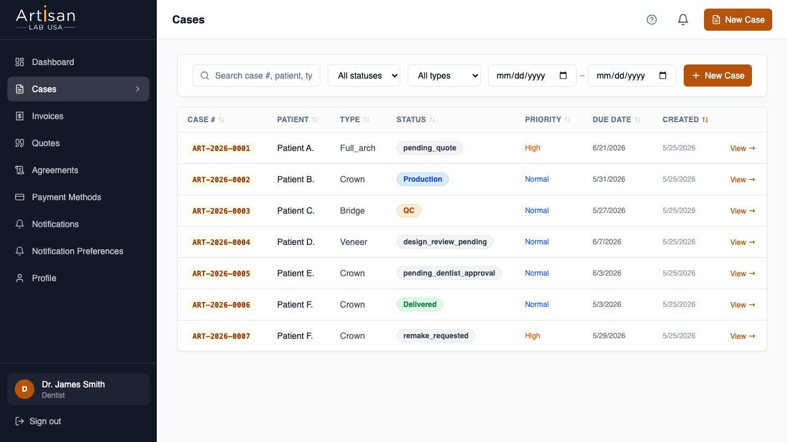Image resolution: width=787 pixels, height=442 pixels.
Task: Sort by Status column arrows
Action: [432, 120]
